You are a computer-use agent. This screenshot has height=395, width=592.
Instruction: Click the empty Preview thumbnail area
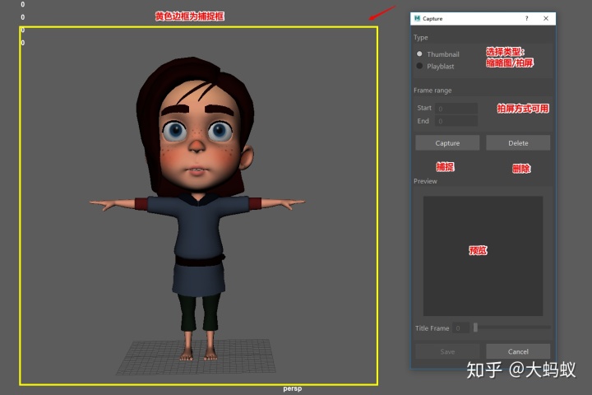tap(483, 256)
